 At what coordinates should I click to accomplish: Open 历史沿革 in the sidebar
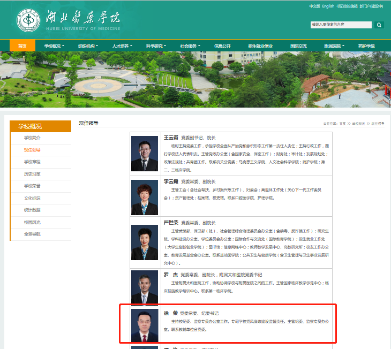pos(32,174)
